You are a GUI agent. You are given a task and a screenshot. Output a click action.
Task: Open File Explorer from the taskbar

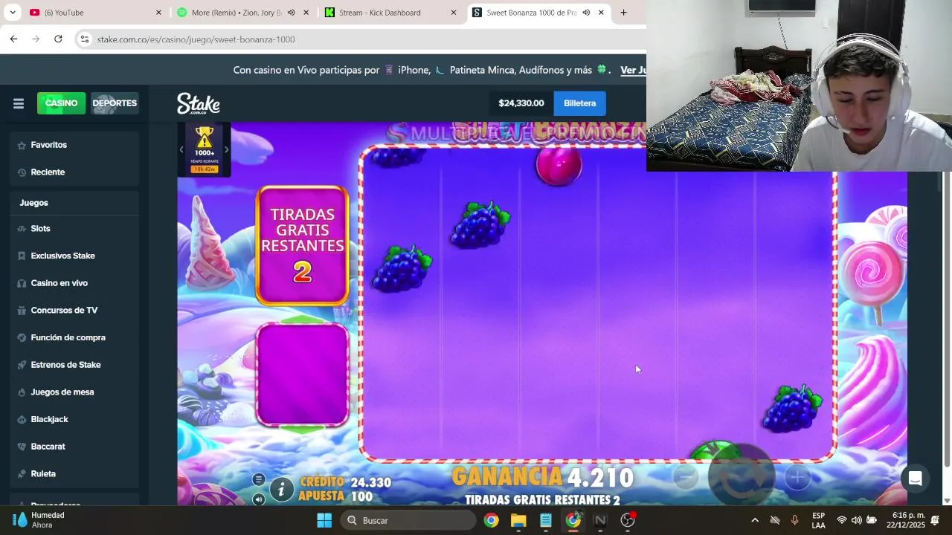coord(518,520)
